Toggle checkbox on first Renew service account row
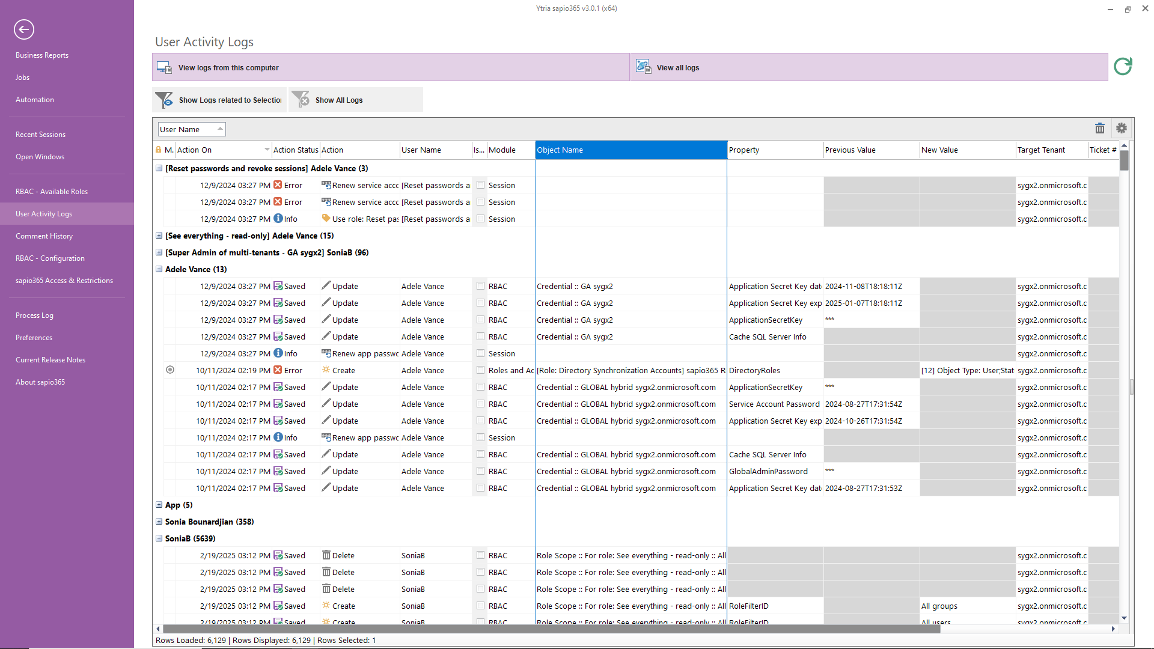Screen dimensions: 1154x649 click(480, 185)
